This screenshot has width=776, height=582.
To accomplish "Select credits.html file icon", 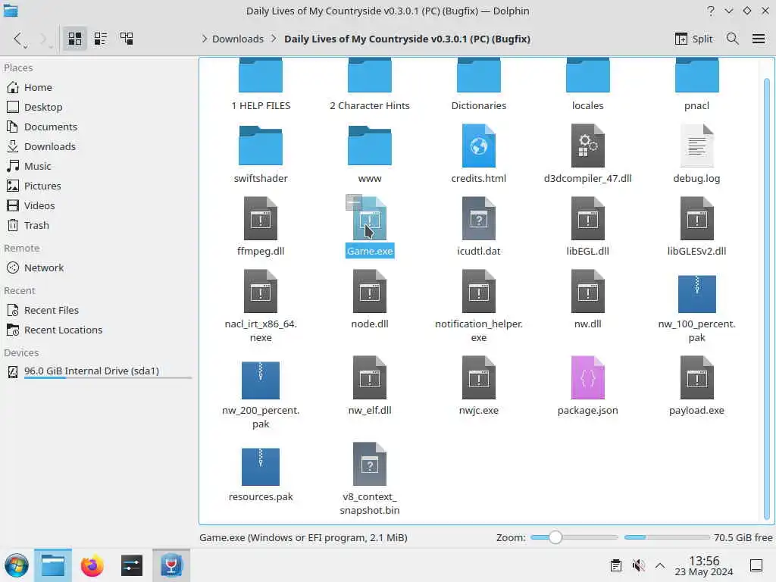I will click(x=479, y=145).
